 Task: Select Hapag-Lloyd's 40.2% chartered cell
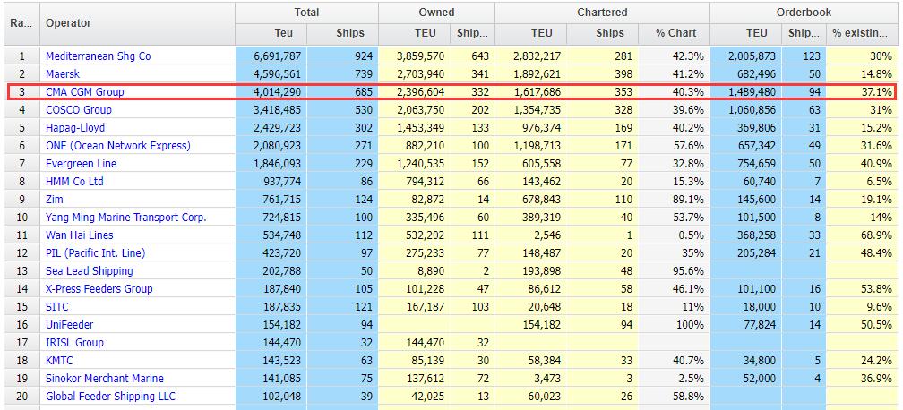(x=674, y=128)
